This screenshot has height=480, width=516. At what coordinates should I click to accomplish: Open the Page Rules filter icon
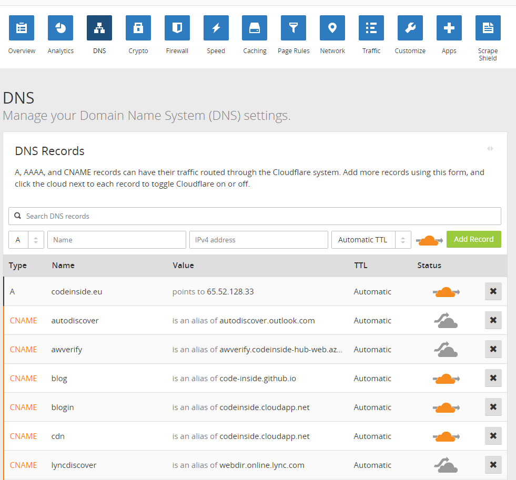point(293,28)
